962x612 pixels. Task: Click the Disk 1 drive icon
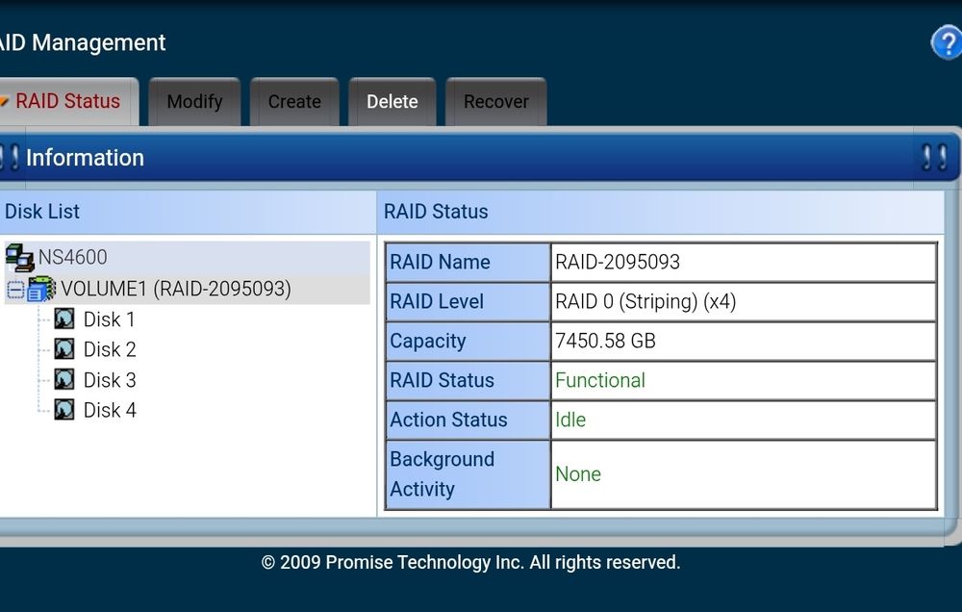pyautogui.click(x=63, y=319)
